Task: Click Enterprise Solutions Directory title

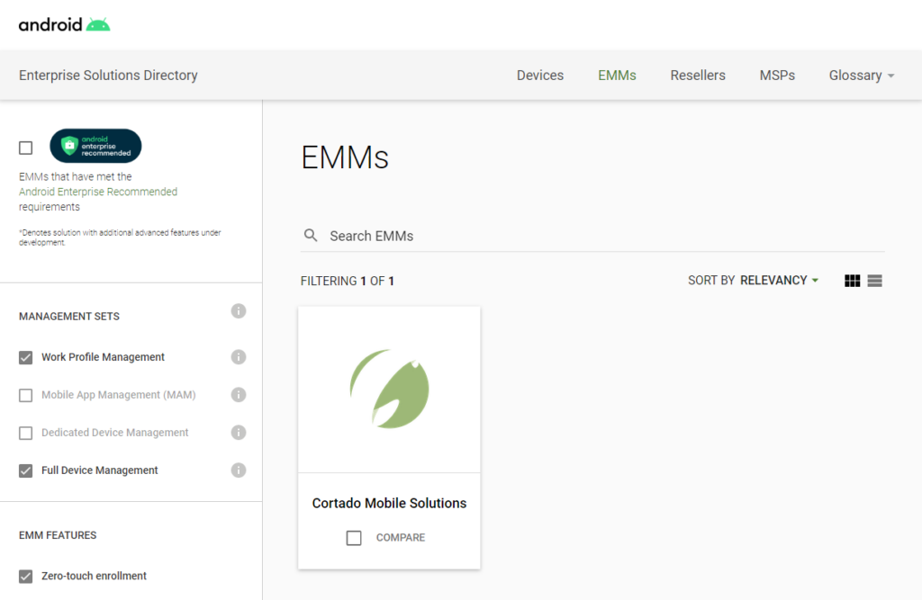Action: pyautogui.click(x=108, y=76)
